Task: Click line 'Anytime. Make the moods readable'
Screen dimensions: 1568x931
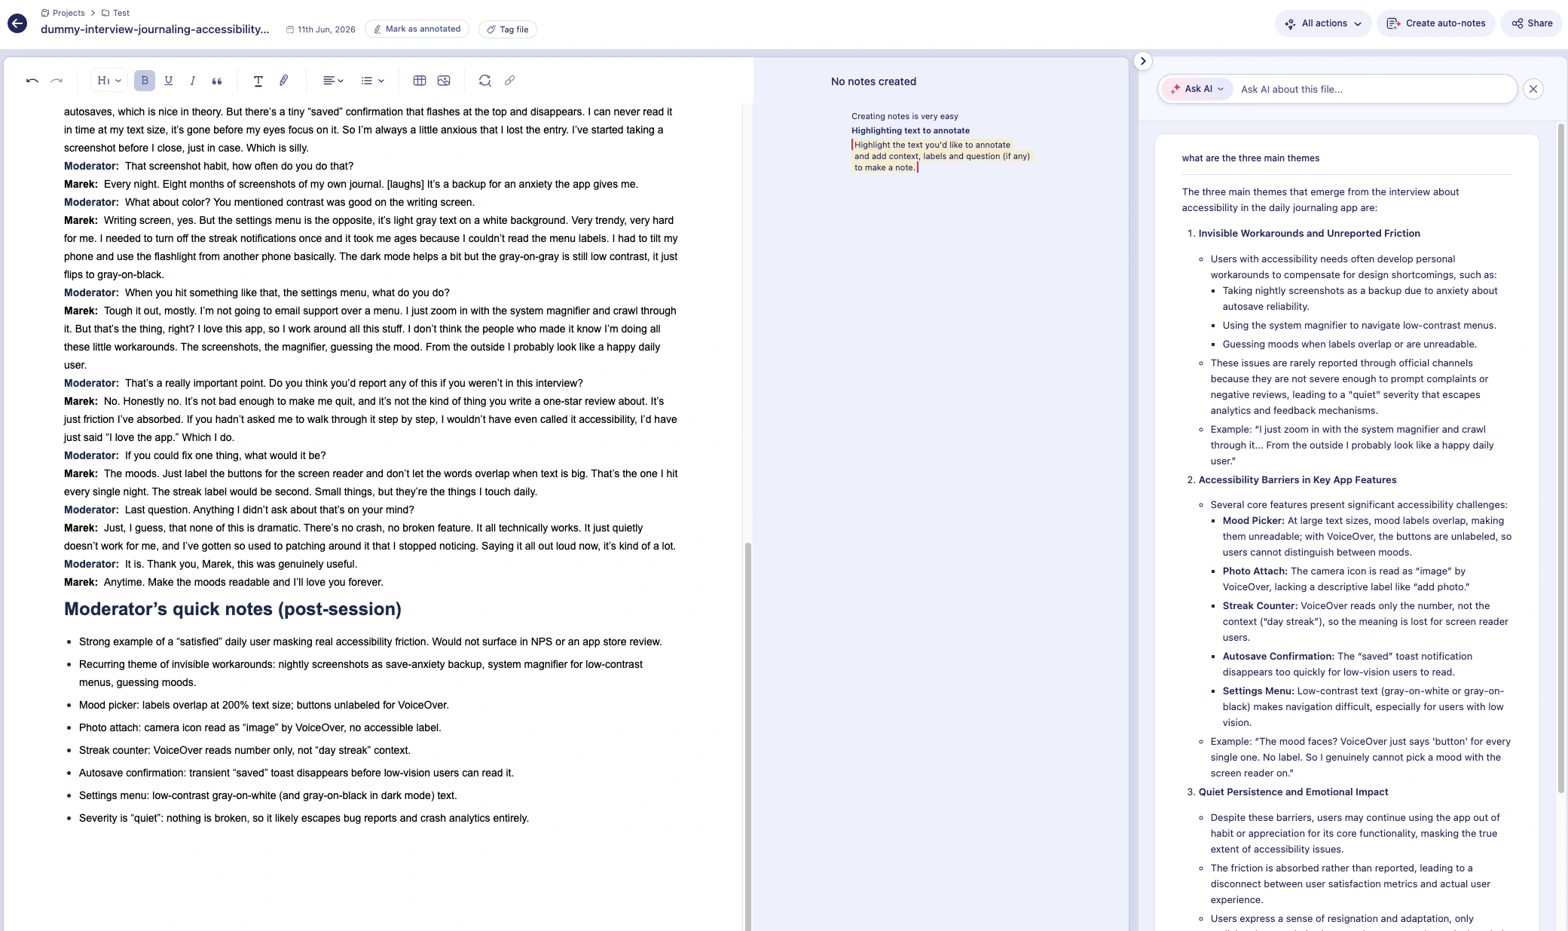Action: tap(224, 582)
